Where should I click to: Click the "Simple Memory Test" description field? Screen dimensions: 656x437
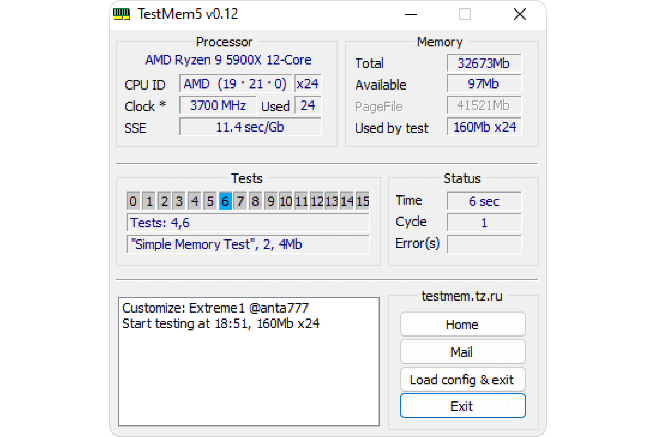(x=248, y=244)
